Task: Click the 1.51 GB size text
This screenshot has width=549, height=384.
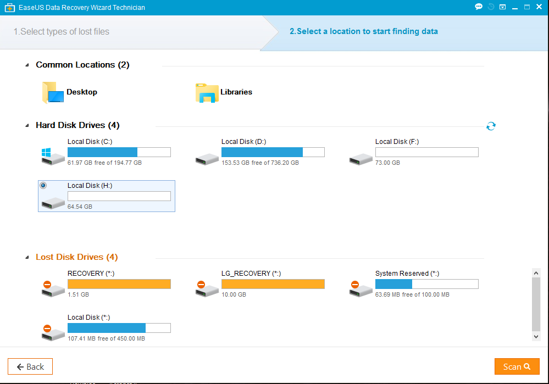Action: (78, 295)
